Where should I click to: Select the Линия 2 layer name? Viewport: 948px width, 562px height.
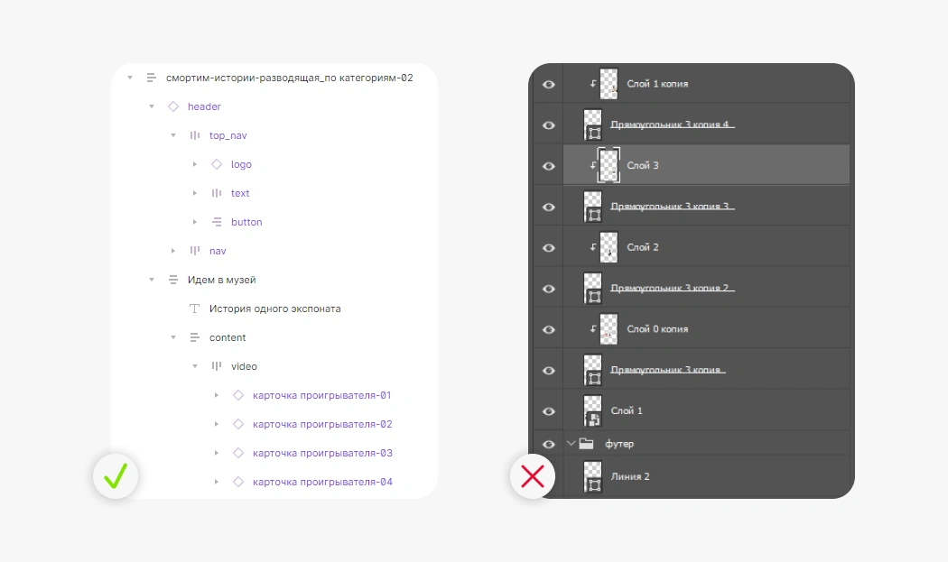630,476
